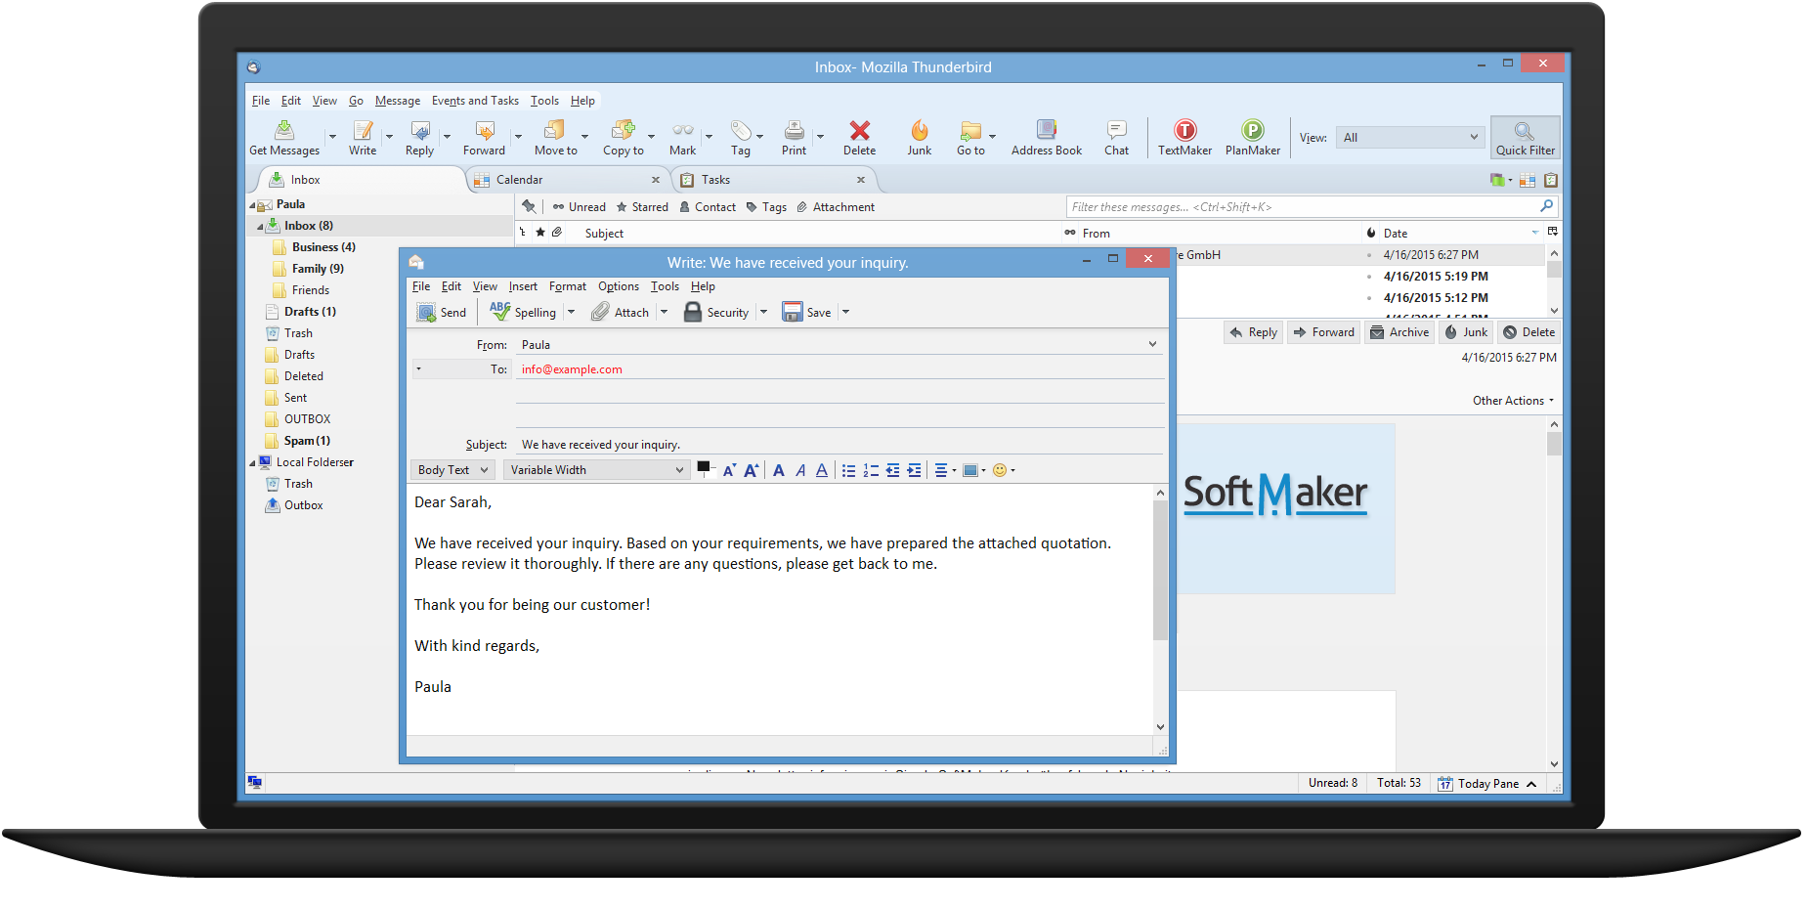Click the Security lock icon
Viewport: 1808px width, 909px height.
point(693,313)
